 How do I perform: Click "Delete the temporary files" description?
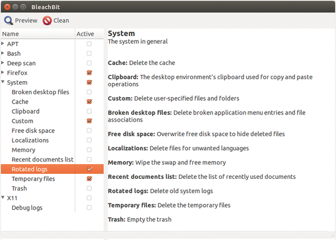(x=194, y=205)
